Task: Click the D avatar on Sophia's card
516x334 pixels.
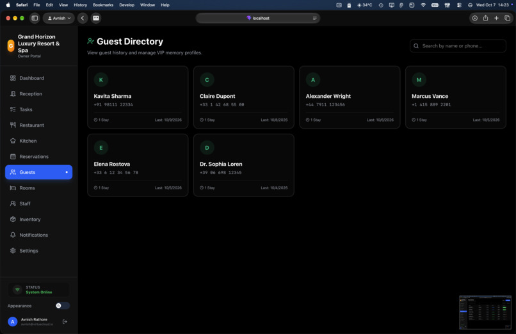Action: (207, 148)
